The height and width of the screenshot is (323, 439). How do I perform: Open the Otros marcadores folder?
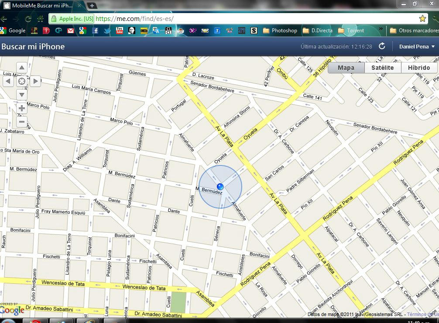pos(415,31)
